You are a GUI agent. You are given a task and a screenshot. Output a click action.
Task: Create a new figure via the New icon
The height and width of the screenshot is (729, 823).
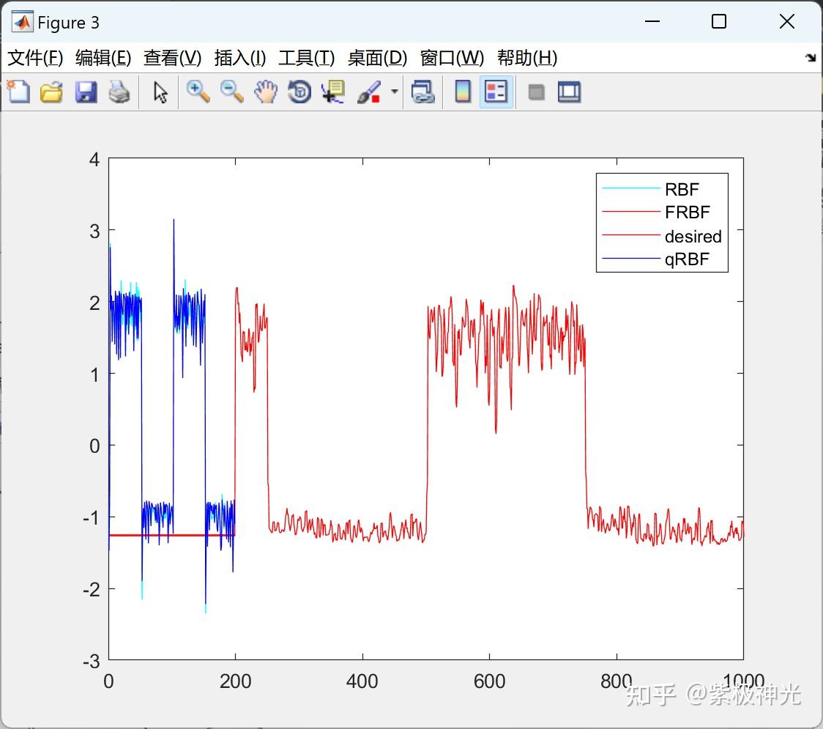[18, 92]
